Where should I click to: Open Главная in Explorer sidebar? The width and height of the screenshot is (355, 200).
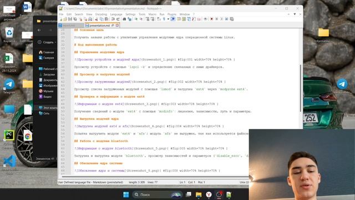coord(47,52)
